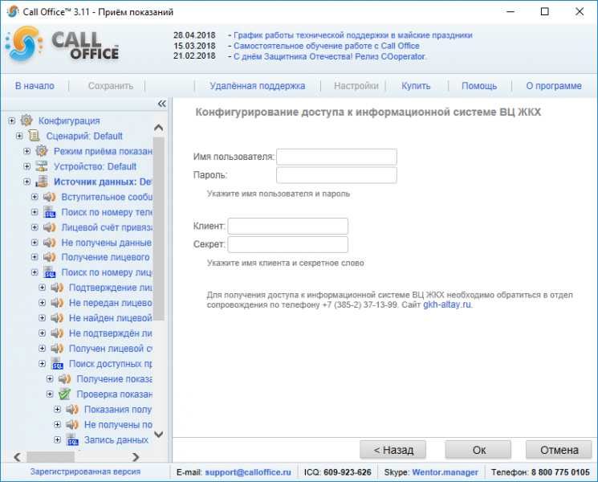The image size is (598, 482).
Task: Click the device icon beside Устройство: Default
Action: click(42, 166)
